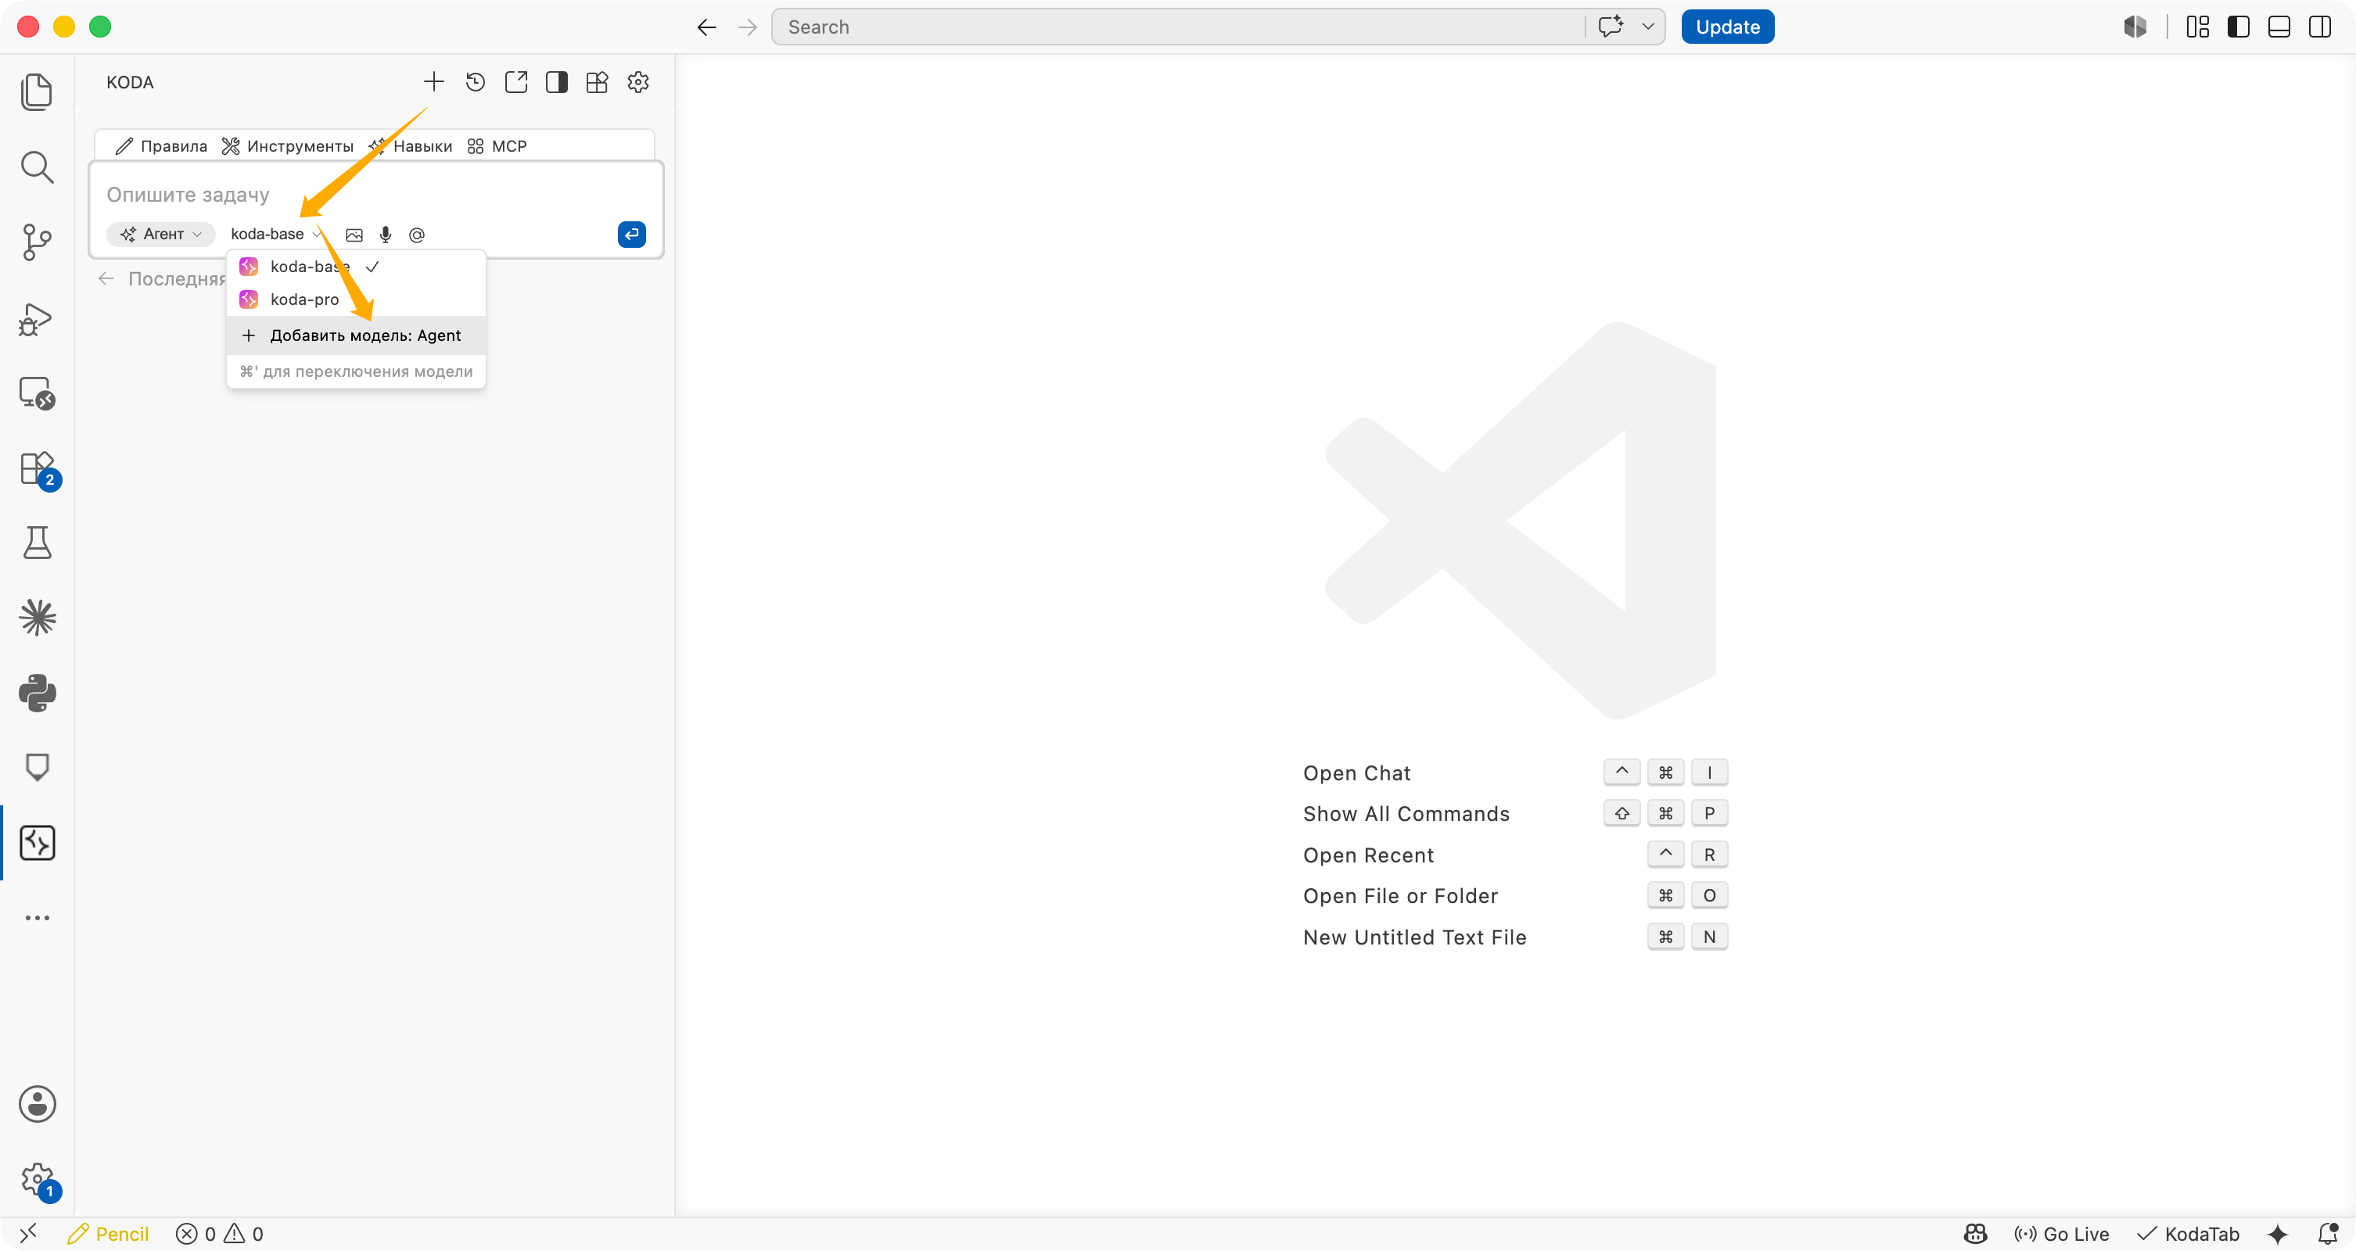Open the Accounts menu
The width and height of the screenshot is (2356, 1251).
coord(37,1104)
